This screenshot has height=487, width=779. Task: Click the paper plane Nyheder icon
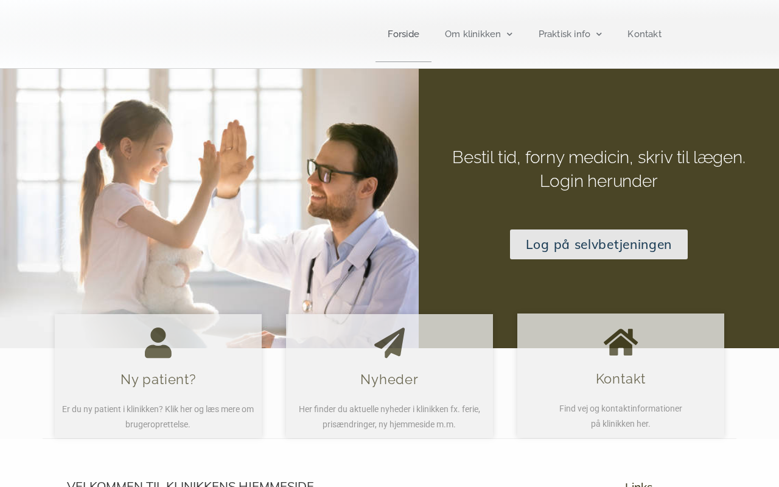tap(389, 343)
